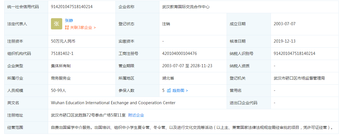
Task: Click the 张 avatar badge
Action: pyautogui.click(x=57, y=24)
